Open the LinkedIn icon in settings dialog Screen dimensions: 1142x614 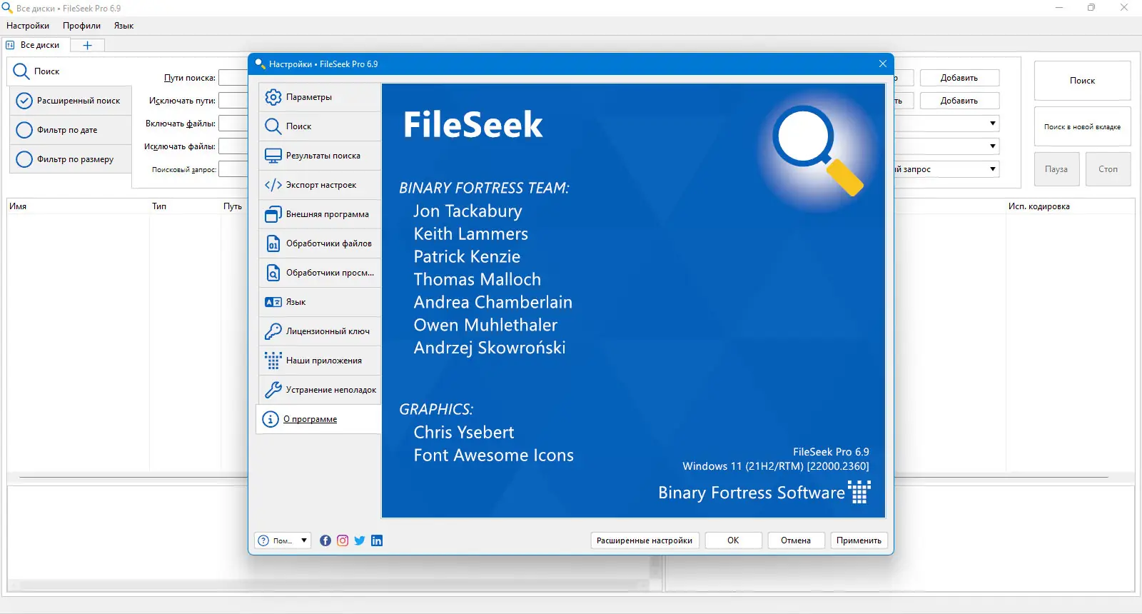377,540
